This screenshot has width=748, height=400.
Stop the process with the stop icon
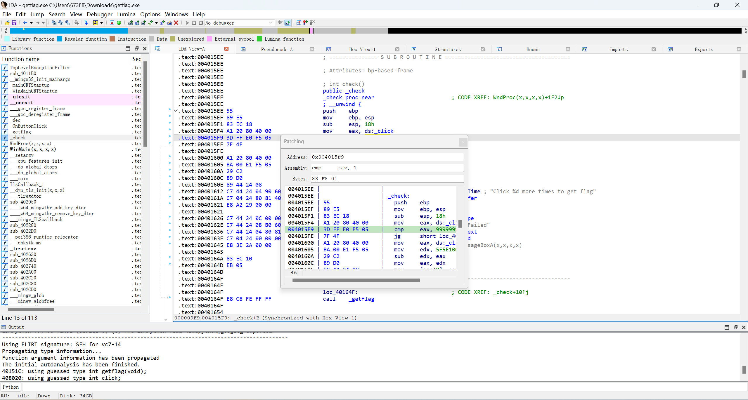pyautogui.click(x=201, y=23)
